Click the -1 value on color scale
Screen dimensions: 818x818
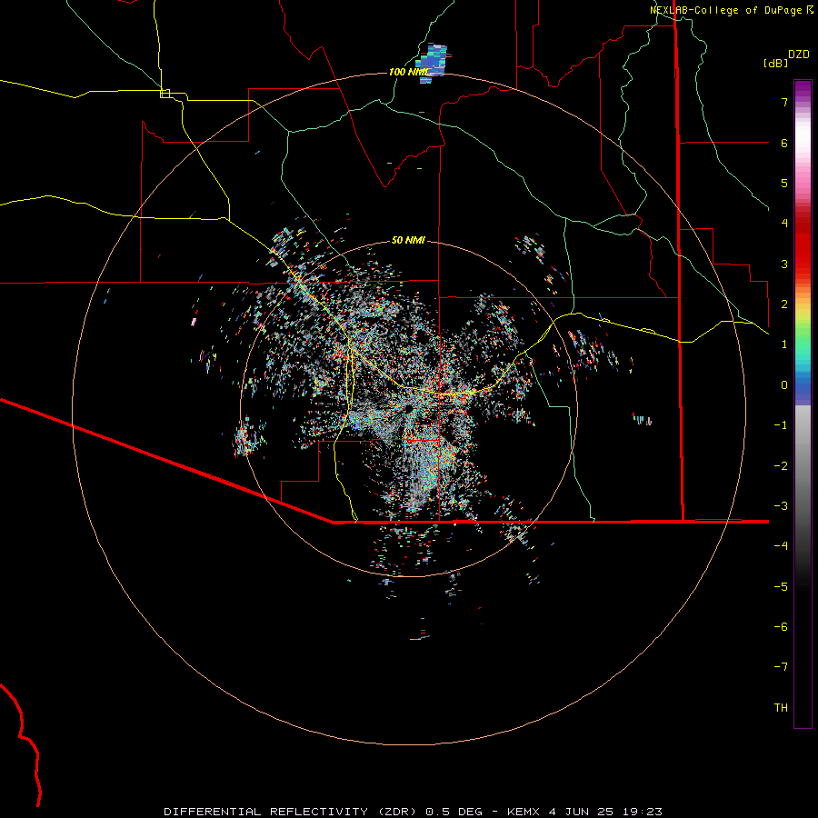pos(781,425)
